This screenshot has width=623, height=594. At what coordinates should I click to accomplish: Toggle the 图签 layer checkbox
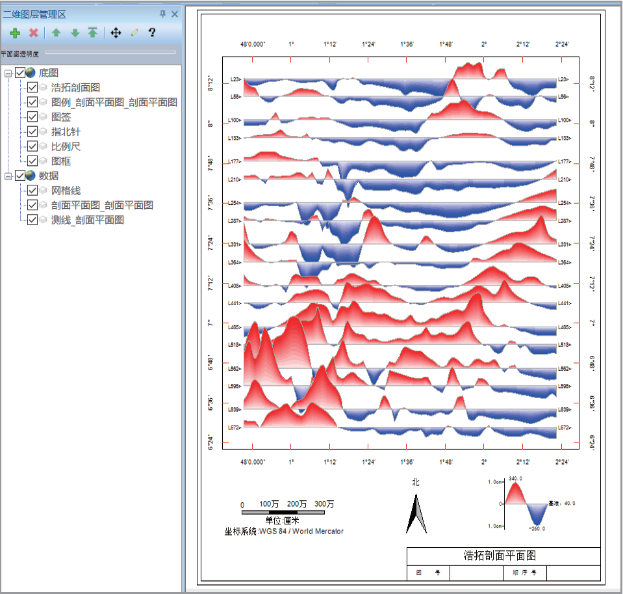[x=32, y=117]
